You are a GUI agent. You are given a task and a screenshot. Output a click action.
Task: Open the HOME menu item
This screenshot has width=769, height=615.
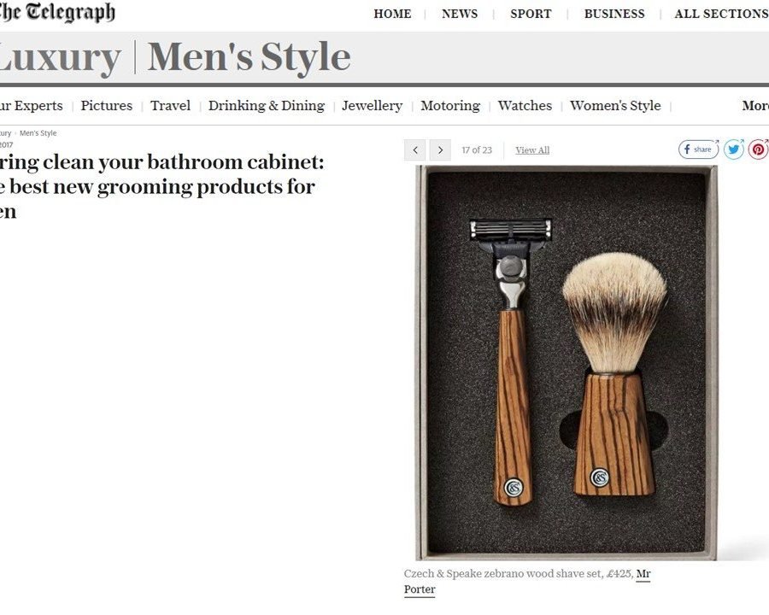coord(392,14)
